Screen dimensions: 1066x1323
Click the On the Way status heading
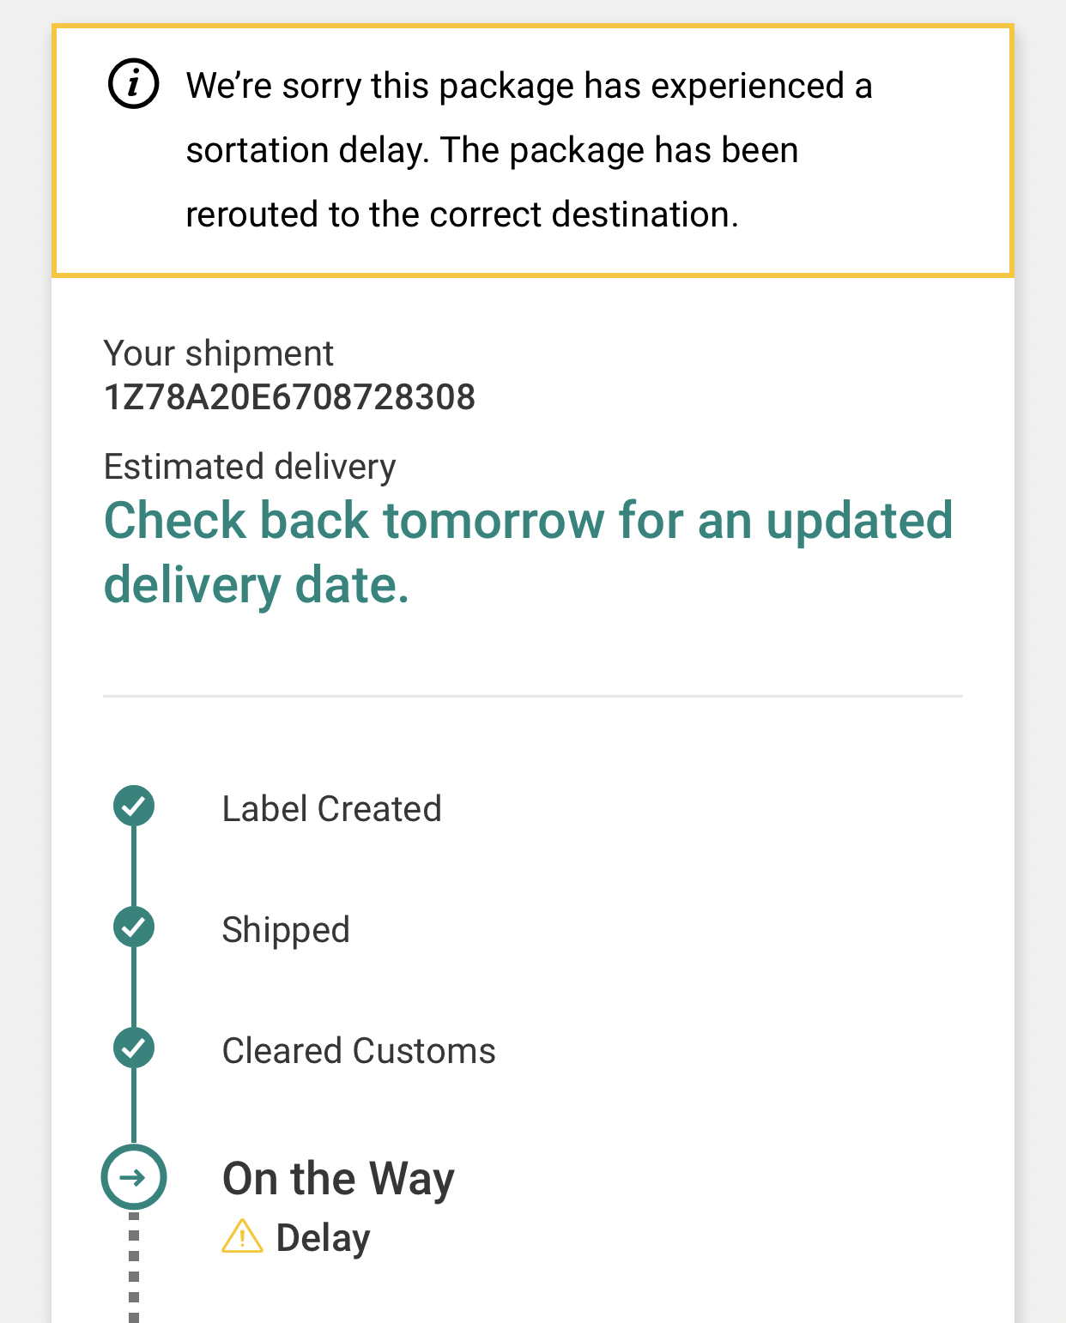[x=338, y=1178]
